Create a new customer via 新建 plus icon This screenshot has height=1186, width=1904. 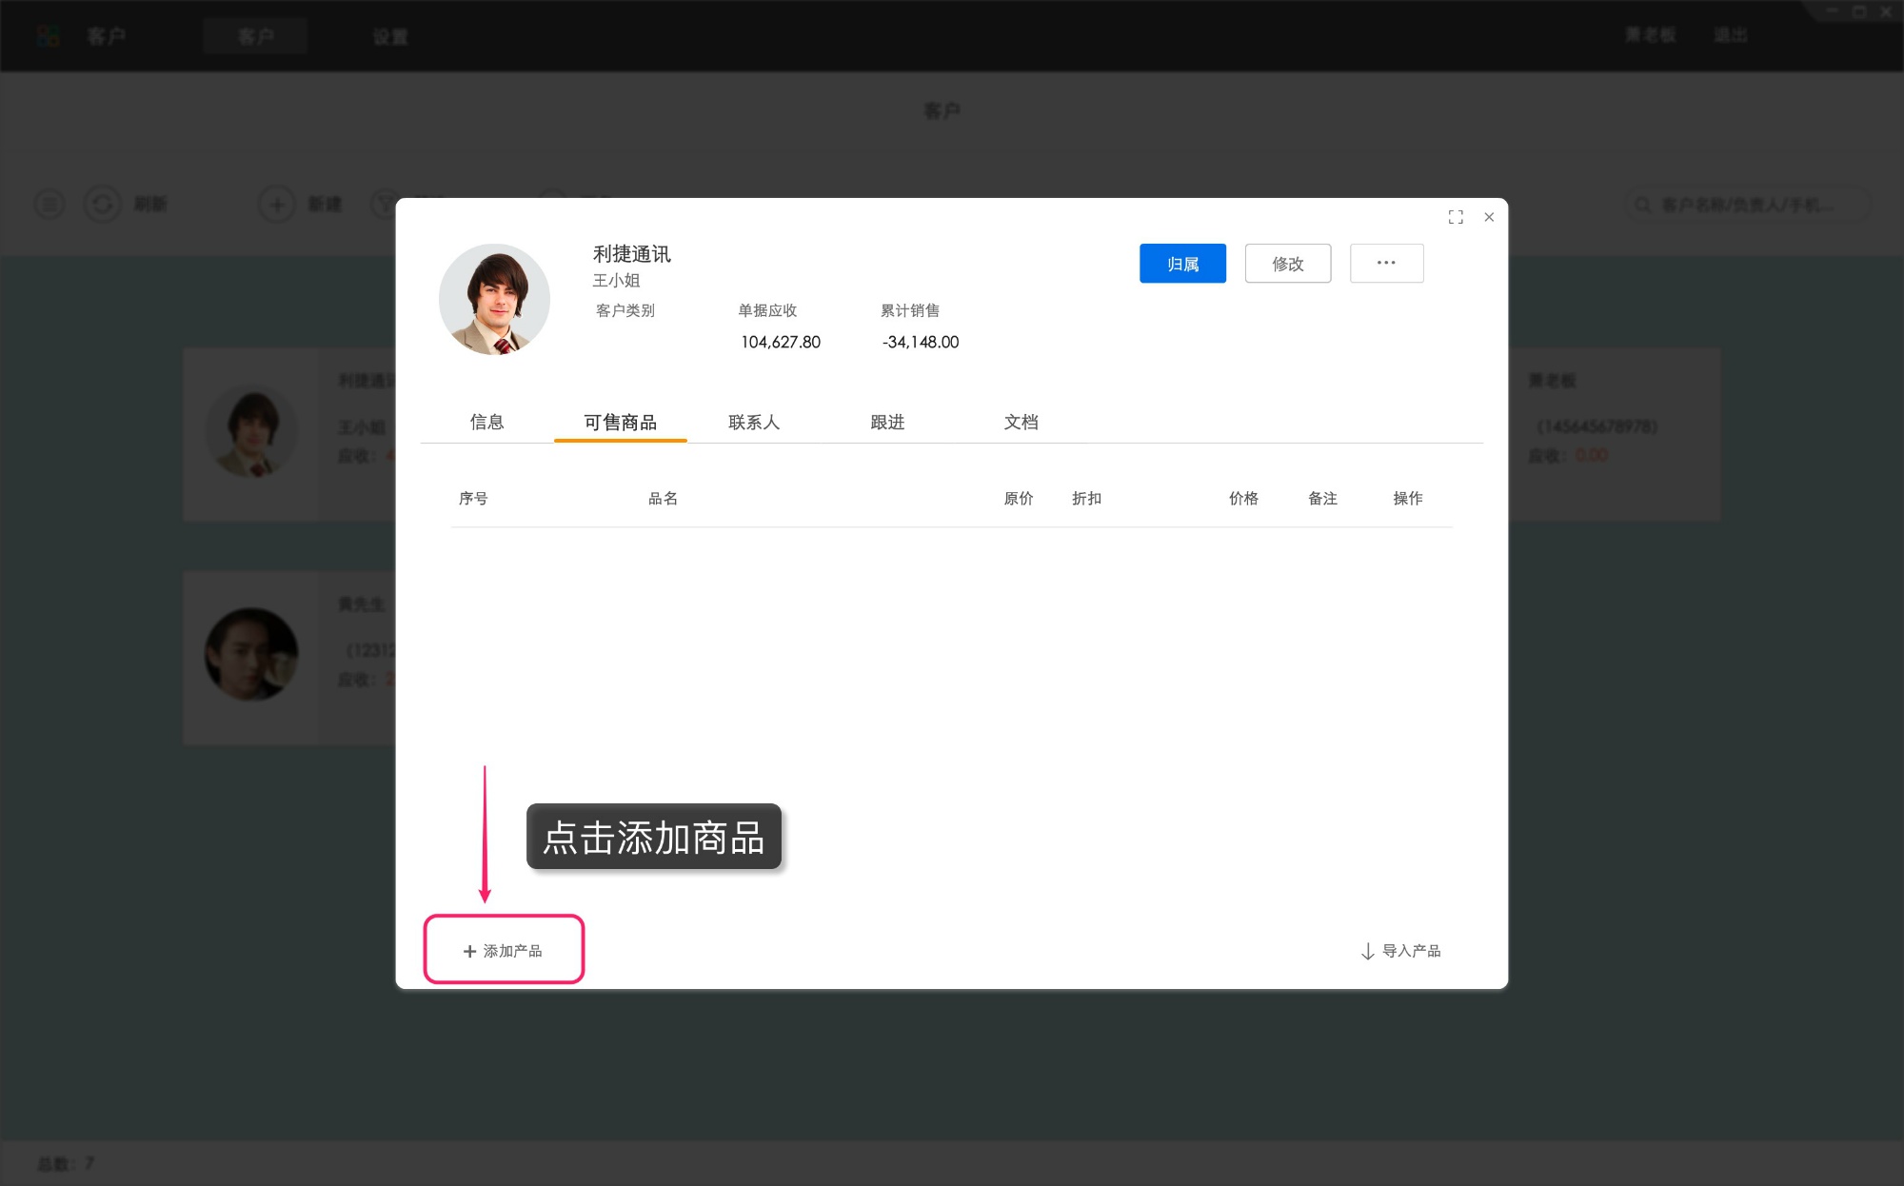(276, 204)
